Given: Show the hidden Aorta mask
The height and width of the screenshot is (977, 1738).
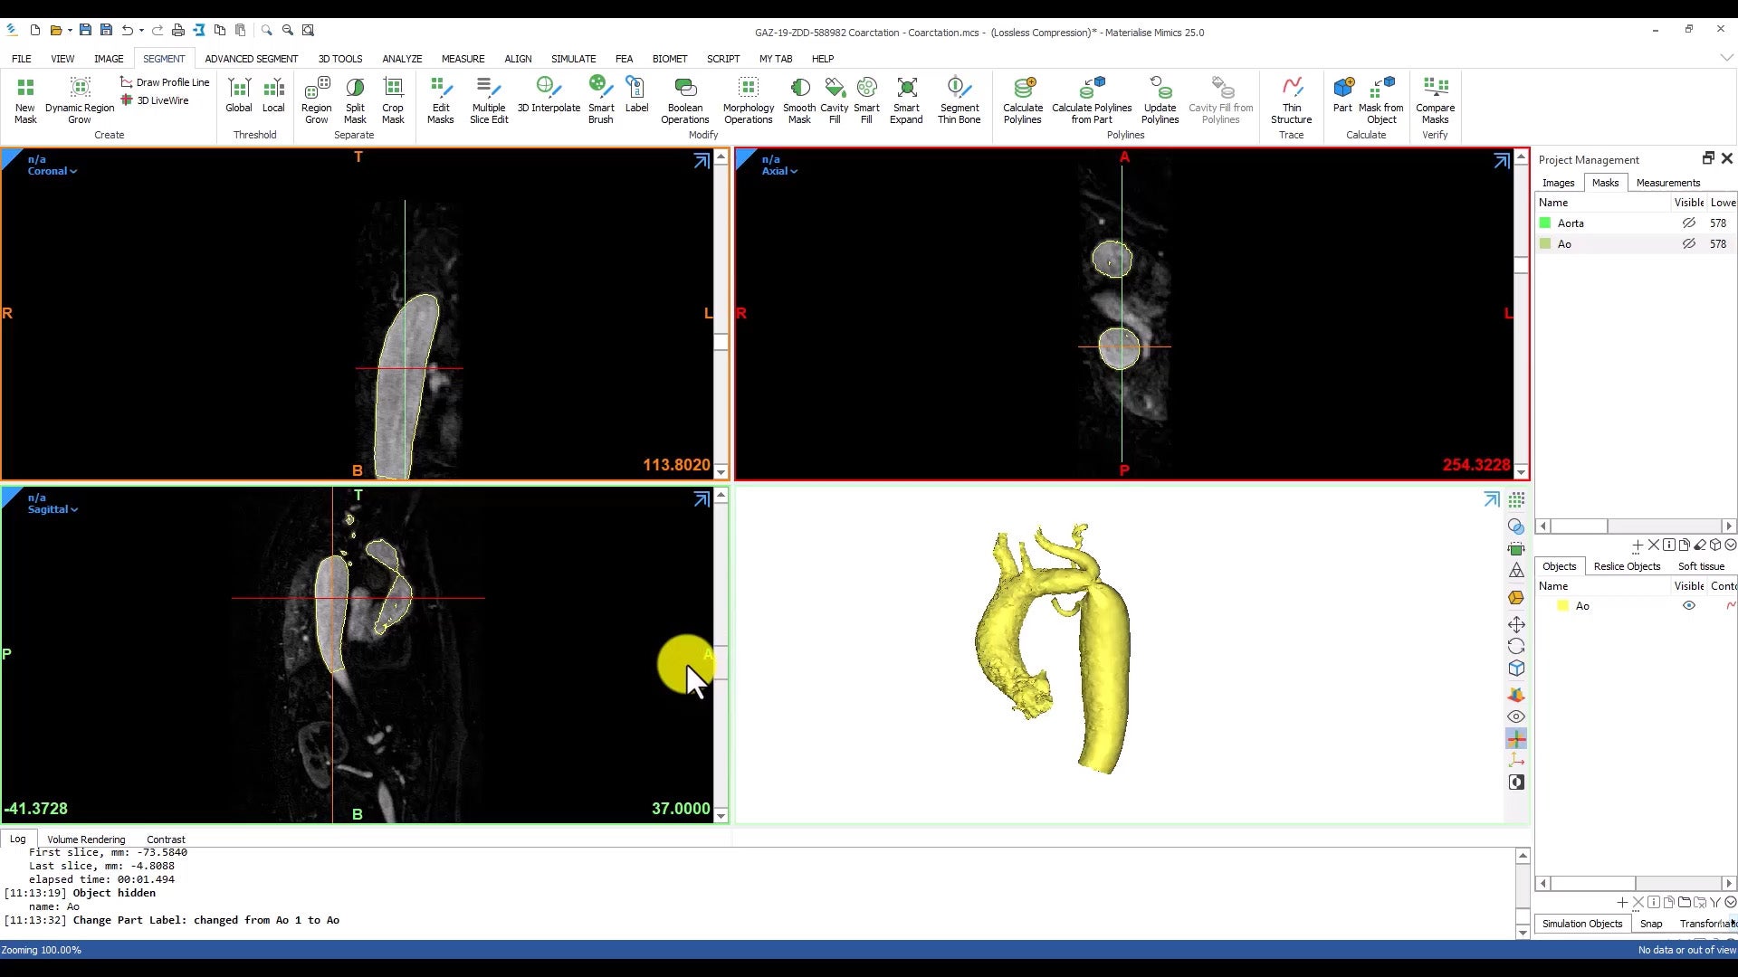Looking at the screenshot, I should tap(1688, 223).
